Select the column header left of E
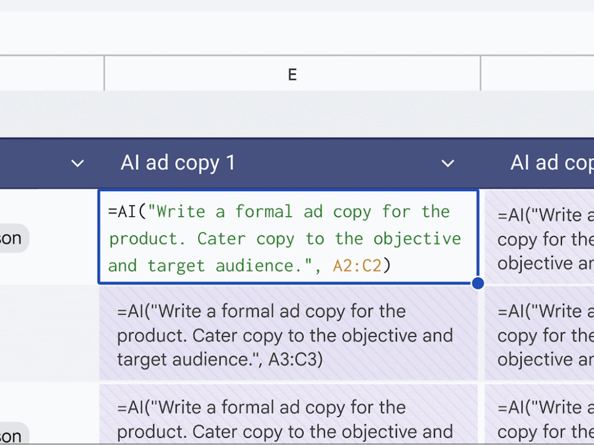This screenshot has height=445, width=594. (x=51, y=75)
